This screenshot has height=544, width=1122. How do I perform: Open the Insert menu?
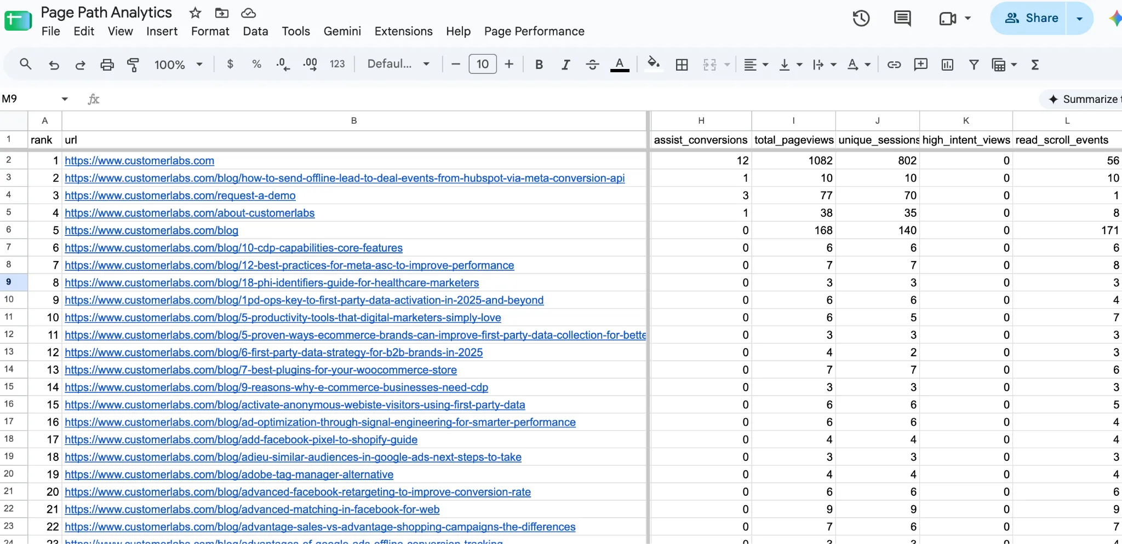pyautogui.click(x=162, y=31)
